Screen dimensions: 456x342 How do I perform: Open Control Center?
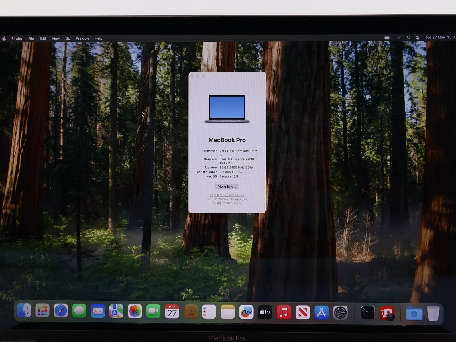418,38
